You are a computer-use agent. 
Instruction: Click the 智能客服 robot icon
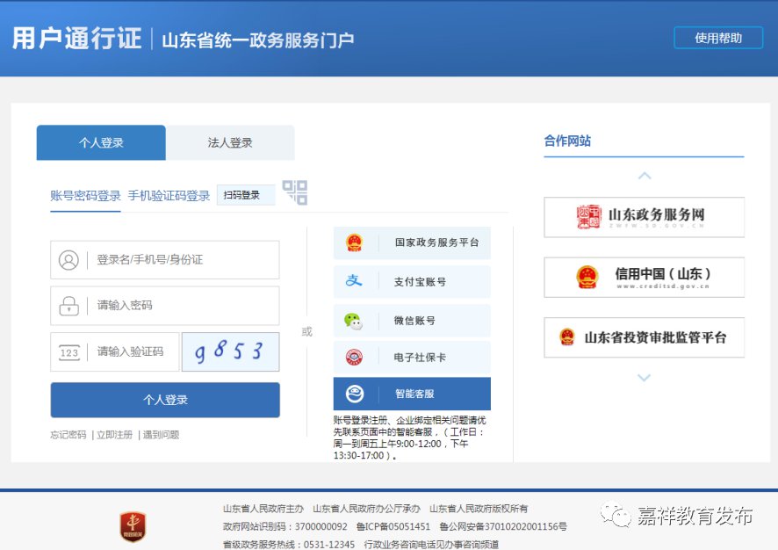353,394
